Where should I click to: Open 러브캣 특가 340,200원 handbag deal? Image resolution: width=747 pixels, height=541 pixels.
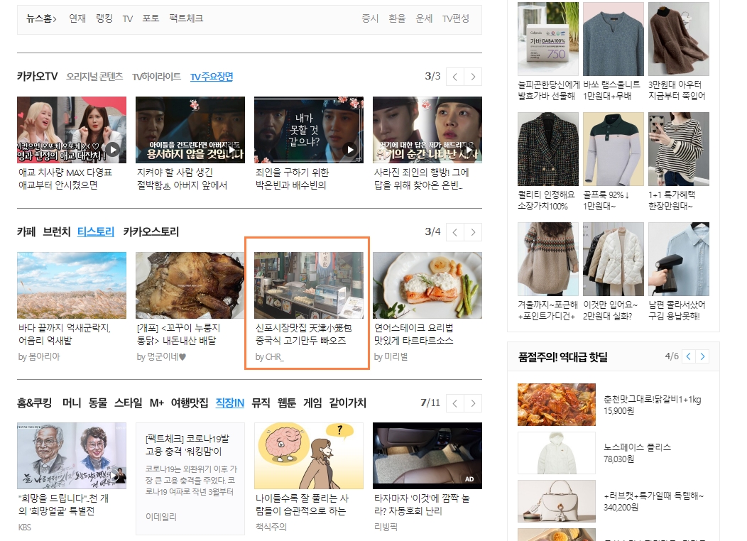click(613, 501)
